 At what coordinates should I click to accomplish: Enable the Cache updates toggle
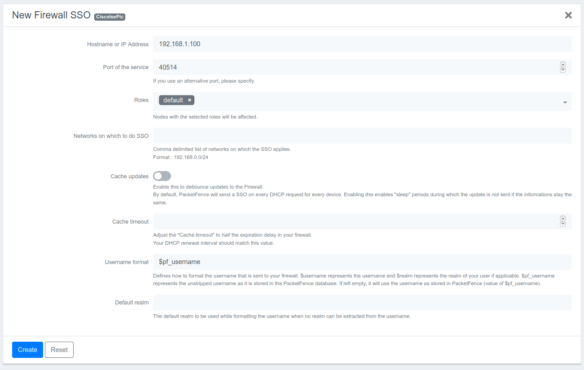[x=162, y=176]
